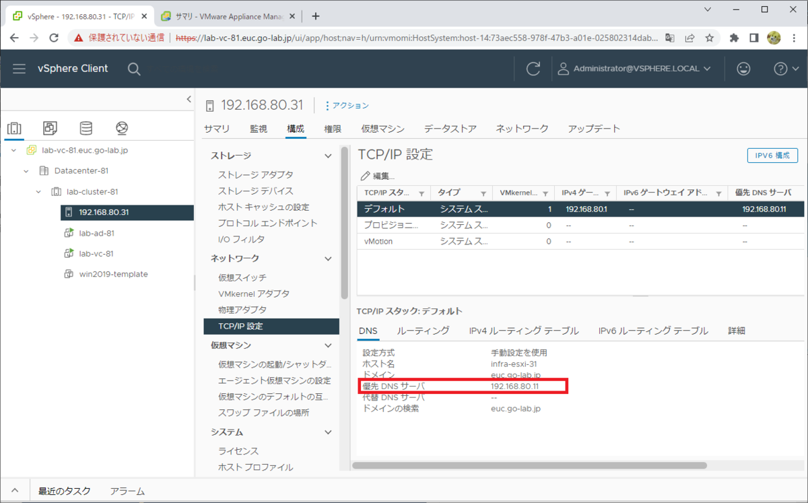Filter the VMkernel adapters column
This screenshot has width=808, height=503.
click(546, 193)
